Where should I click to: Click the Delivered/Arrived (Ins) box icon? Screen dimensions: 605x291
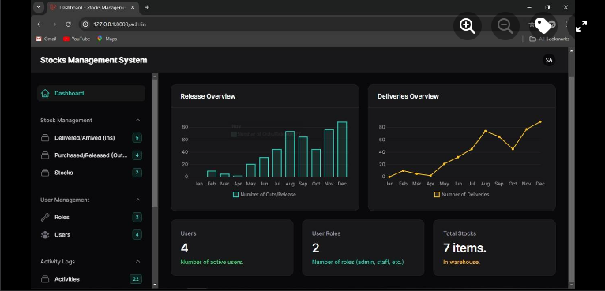click(x=45, y=137)
